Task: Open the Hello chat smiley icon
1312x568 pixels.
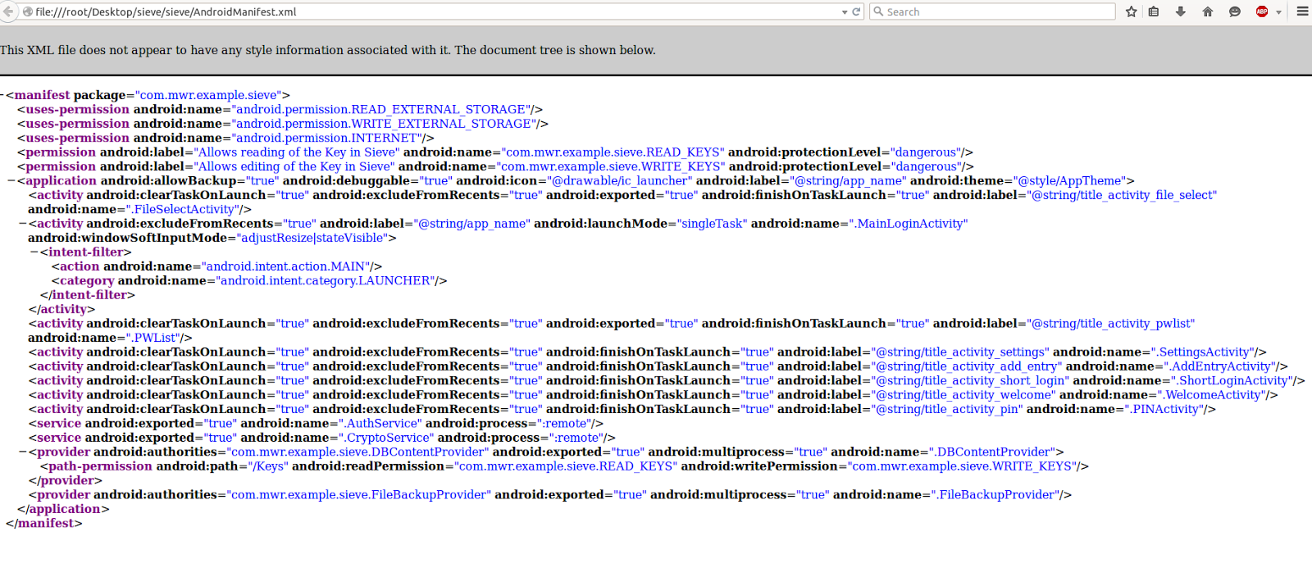Action: pos(1235,11)
